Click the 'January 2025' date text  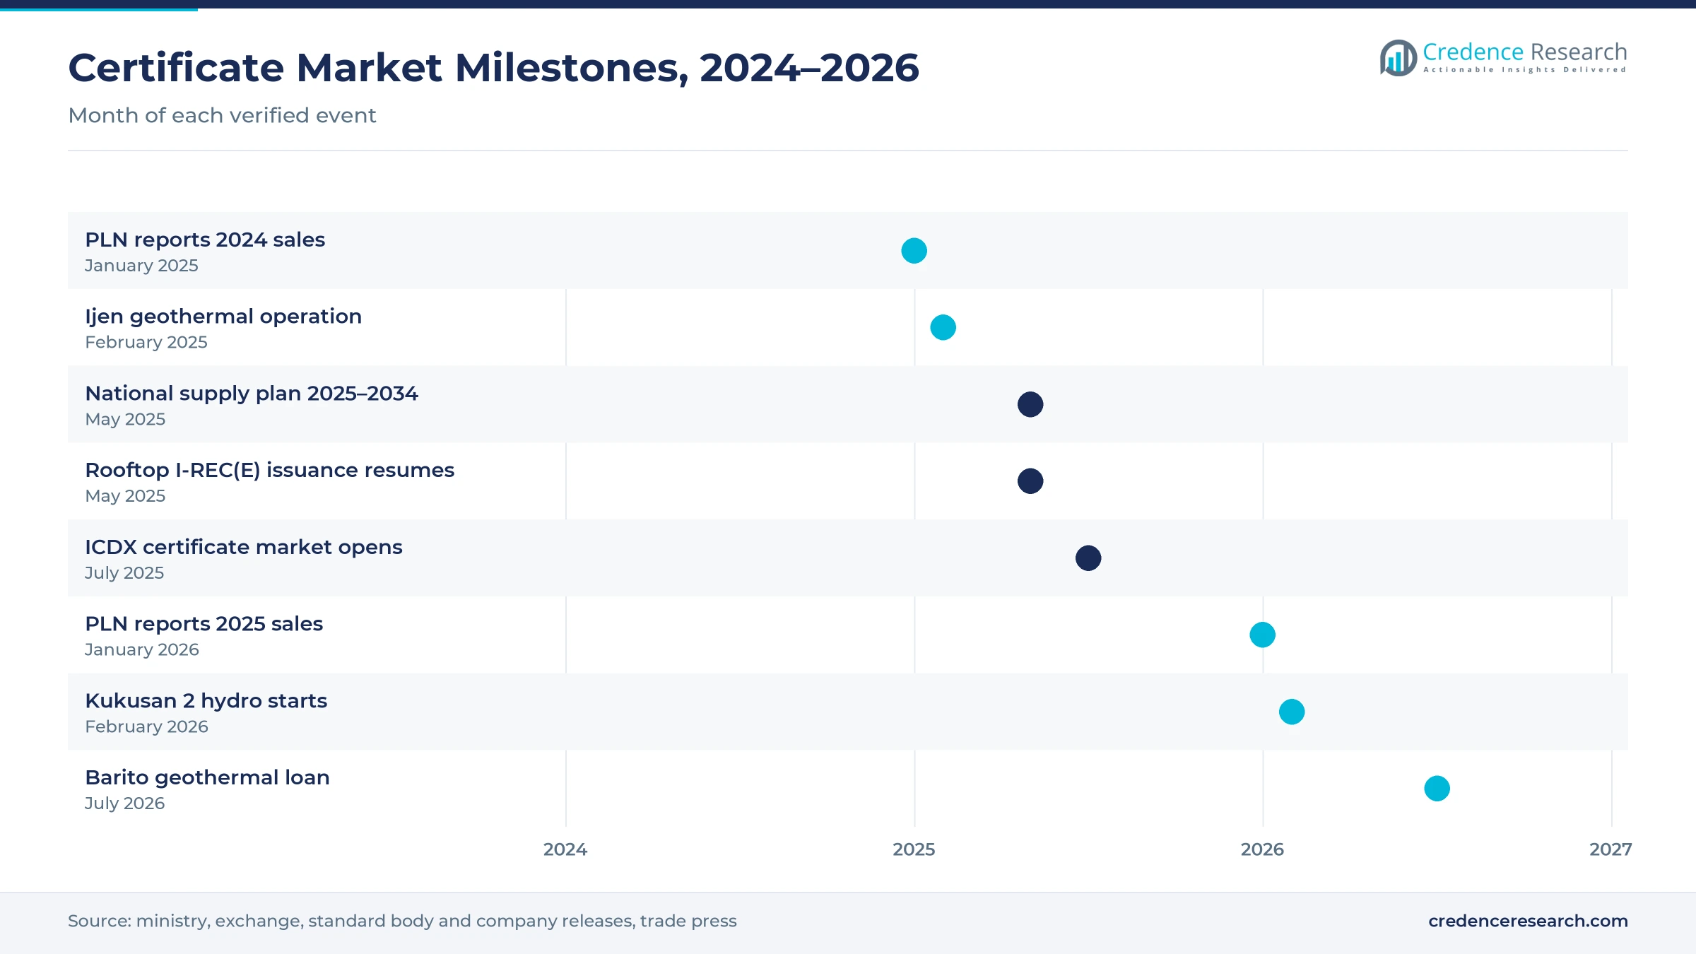coord(141,266)
